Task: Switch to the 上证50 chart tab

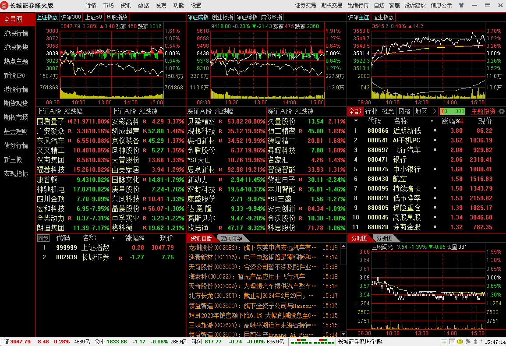Action: [94, 17]
